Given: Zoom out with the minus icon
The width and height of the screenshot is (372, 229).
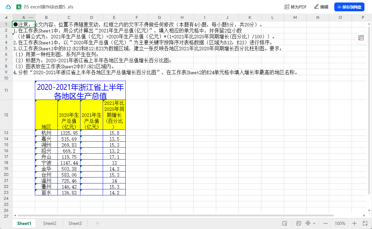Looking at the screenshot, I should [x=325, y=223].
